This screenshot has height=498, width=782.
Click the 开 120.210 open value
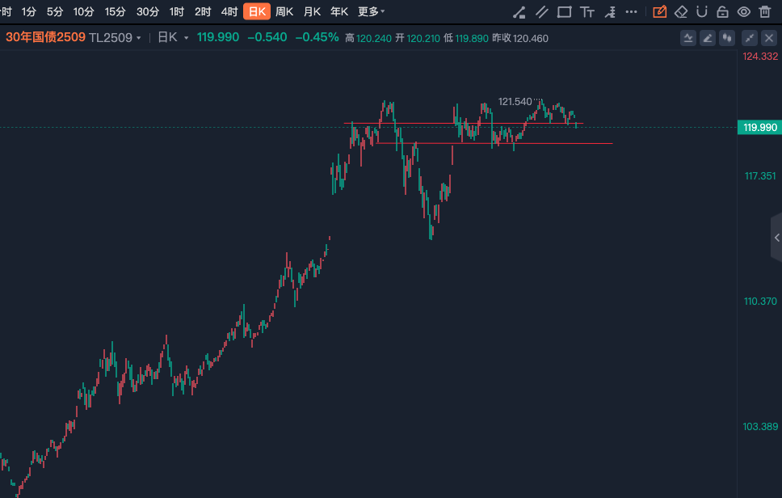click(418, 39)
